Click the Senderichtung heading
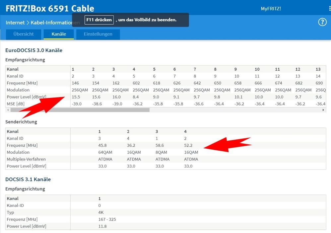Viewport: 331px width, 233px height. click(x=21, y=122)
